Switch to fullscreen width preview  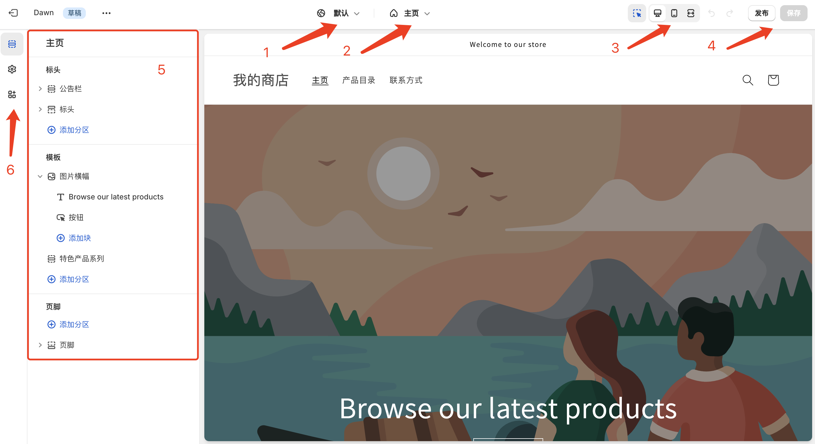point(691,13)
